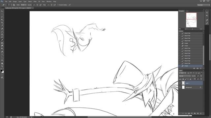Select the Lasso tool

coord(2,17)
